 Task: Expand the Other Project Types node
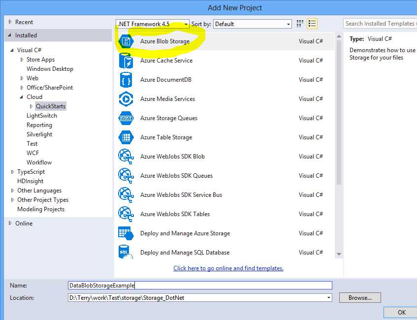(12, 200)
